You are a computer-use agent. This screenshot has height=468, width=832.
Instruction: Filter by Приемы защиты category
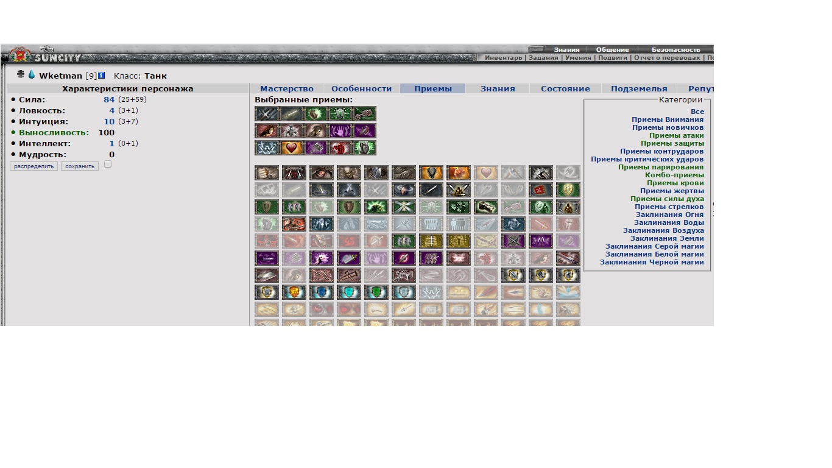pyautogui.click(x=672, y=144)
